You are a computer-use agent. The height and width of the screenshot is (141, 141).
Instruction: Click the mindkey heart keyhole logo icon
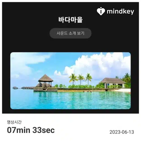pyautogui.click(x=101, y=11)
